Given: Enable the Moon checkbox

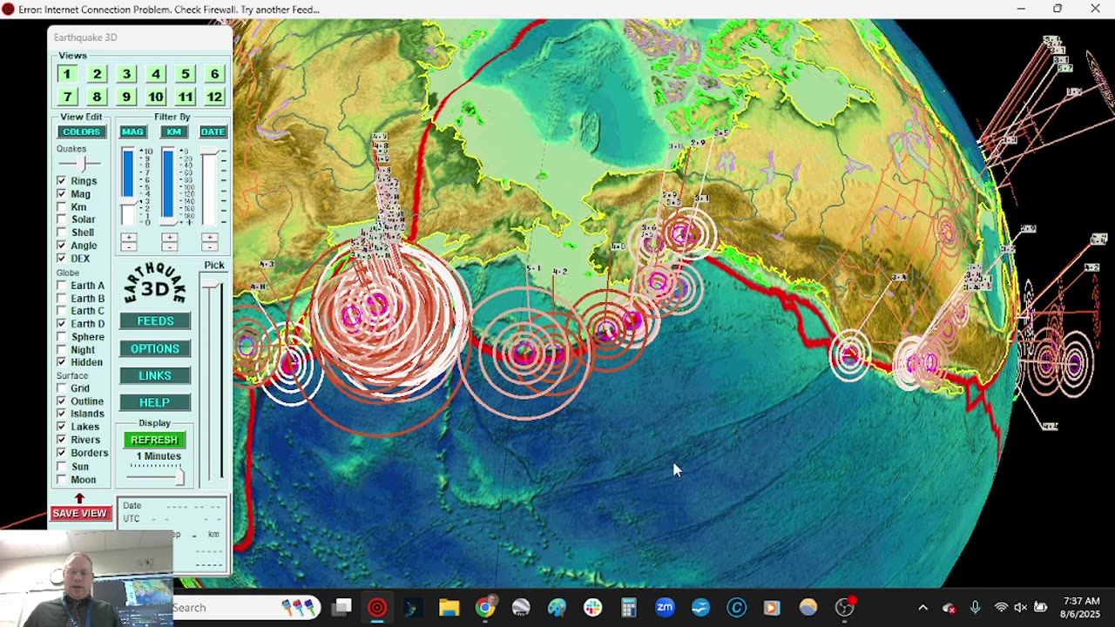Looking at the screenshot, I should click(x=62, y=480).
